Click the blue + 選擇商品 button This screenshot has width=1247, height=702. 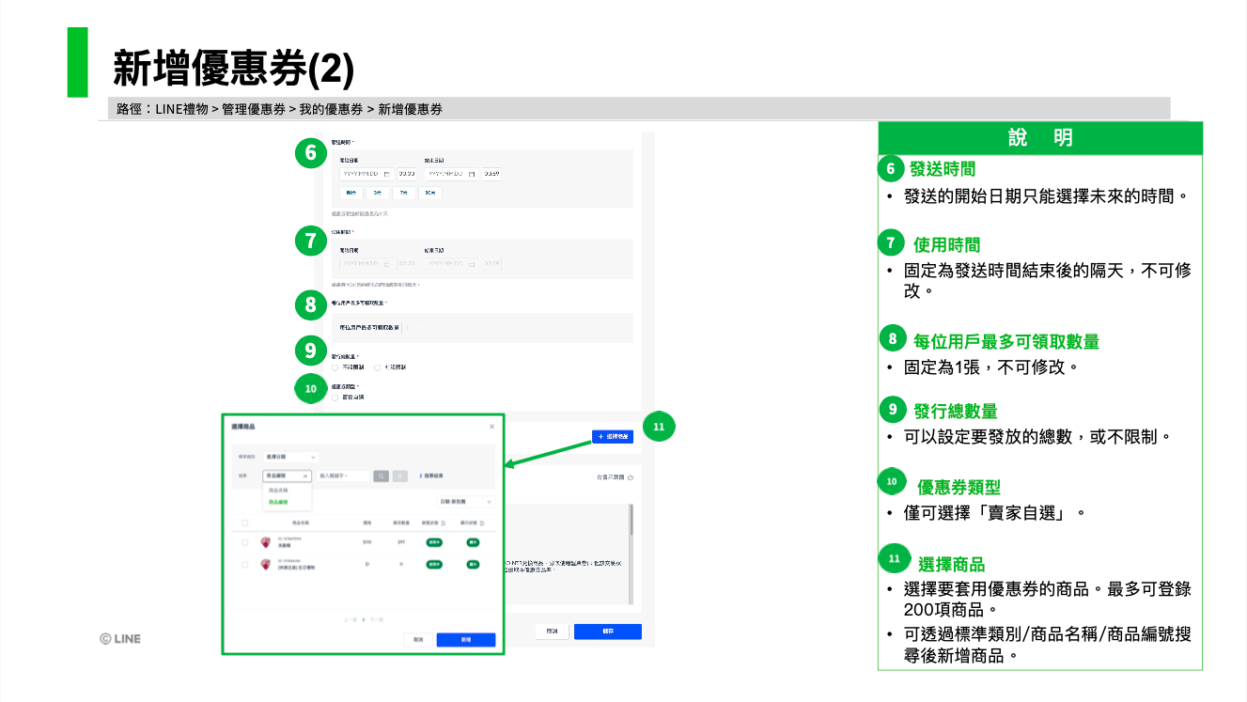tap(613, 437)
